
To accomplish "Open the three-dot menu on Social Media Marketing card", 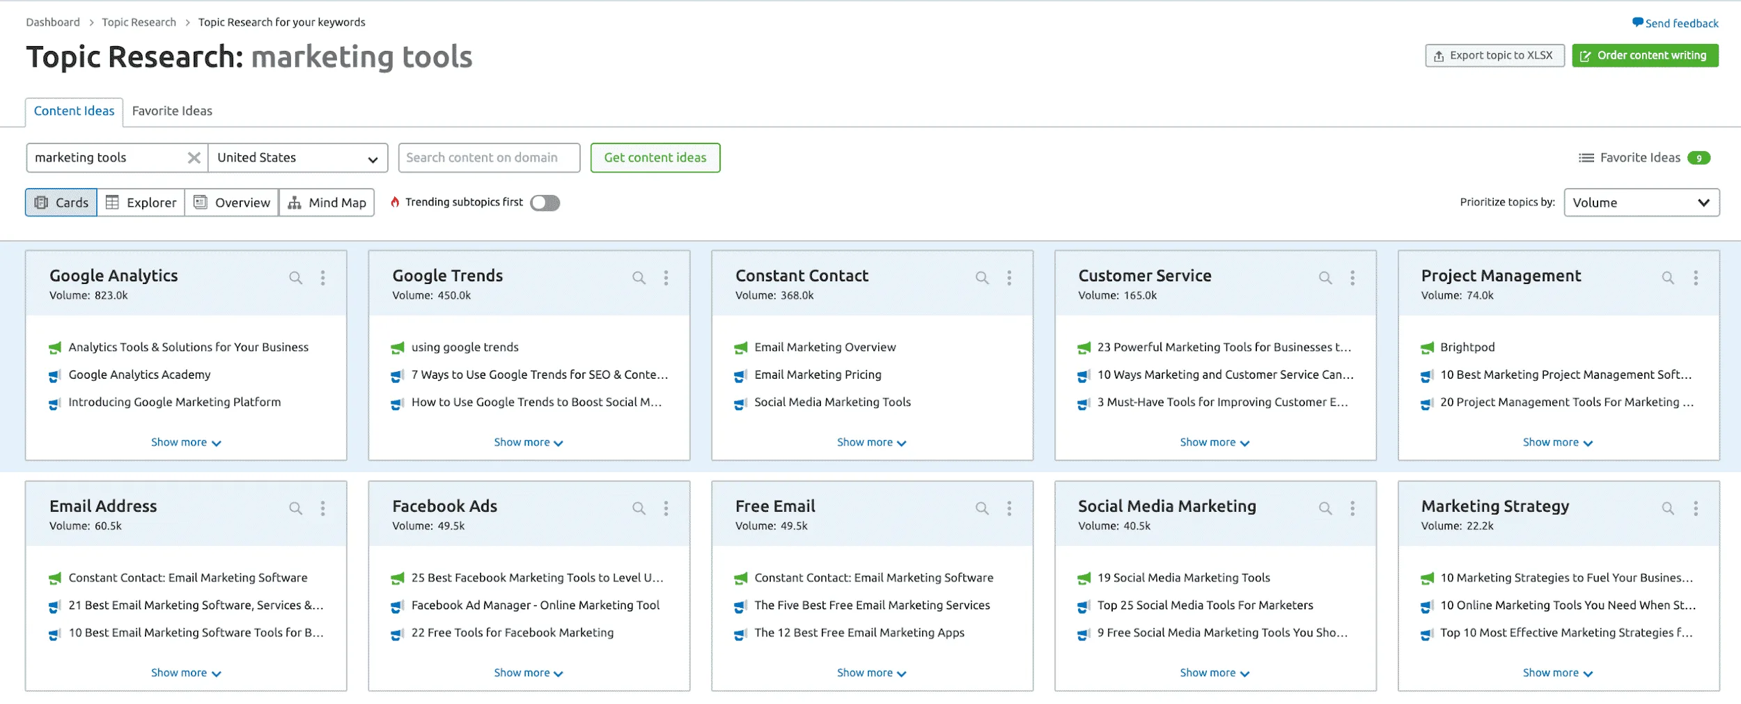I will [1352, 508].
